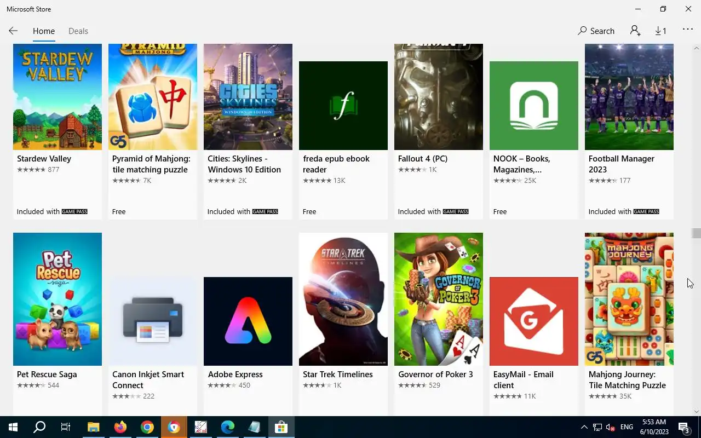Launch Google Chrome from the taskbar

(x=147, y=427)
